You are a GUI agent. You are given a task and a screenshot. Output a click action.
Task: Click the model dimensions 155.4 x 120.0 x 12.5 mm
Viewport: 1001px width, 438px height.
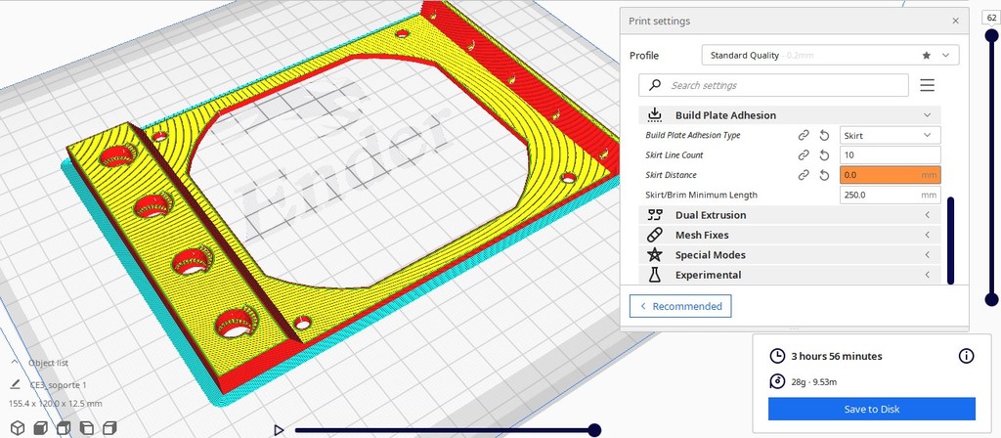pos(56,404)
